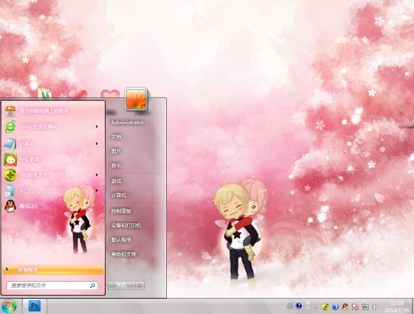The width and height of the screenshot is (414, 314).
Task: Expand the 入门 jump list arrow
Action: 97,190
